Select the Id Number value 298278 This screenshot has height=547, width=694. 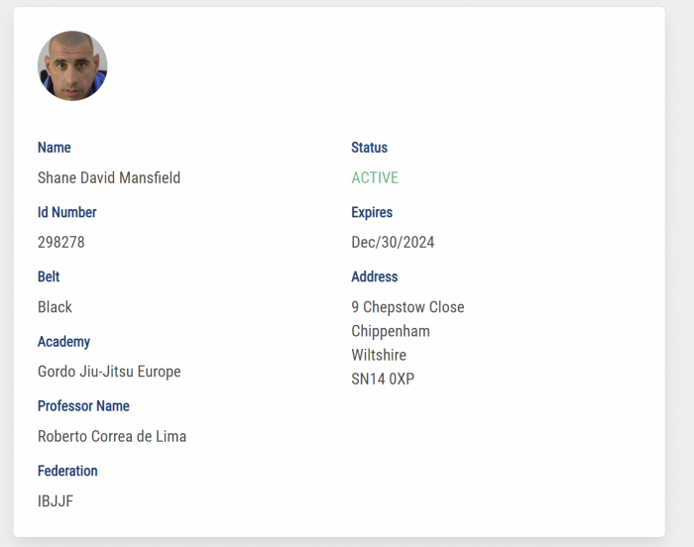[61, 243]
